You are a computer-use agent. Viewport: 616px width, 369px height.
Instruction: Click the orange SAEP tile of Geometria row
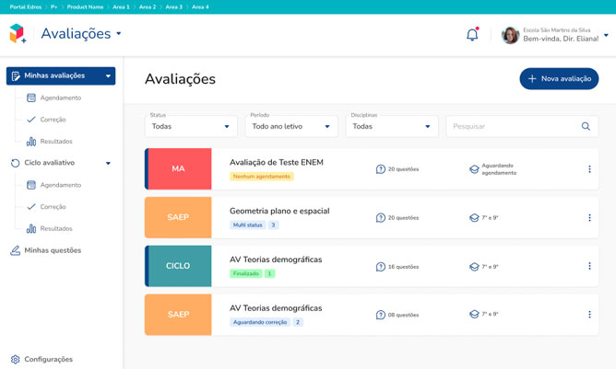(178, 217)
